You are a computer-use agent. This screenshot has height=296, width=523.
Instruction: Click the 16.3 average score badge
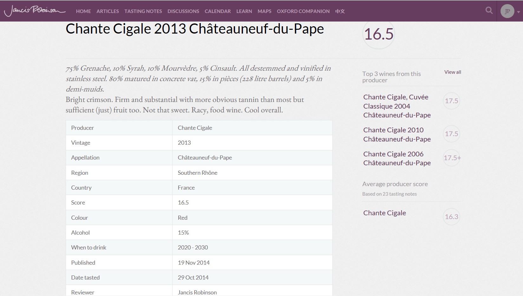point(451,217)
